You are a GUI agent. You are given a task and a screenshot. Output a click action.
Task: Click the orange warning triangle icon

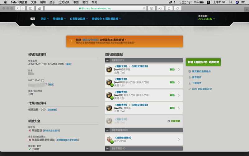pos(71,41)
